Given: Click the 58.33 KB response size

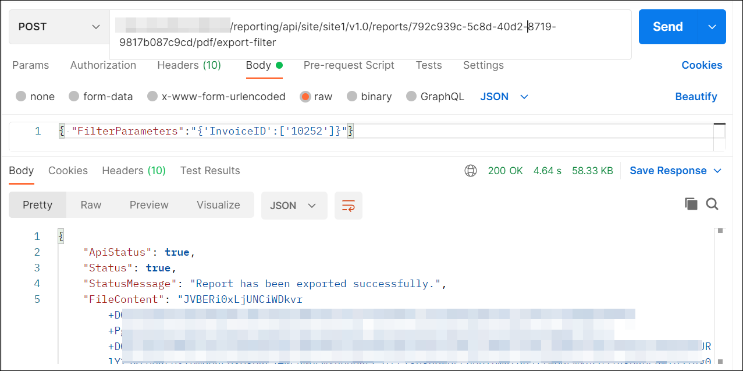Looking at the screenshot, I should (x=592, y=171).
